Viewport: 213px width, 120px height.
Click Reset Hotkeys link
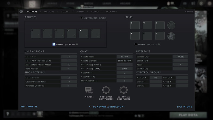click(x=30, y=107)
